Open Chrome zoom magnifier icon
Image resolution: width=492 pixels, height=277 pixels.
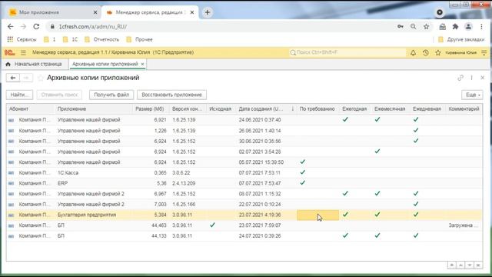(414, 27)
